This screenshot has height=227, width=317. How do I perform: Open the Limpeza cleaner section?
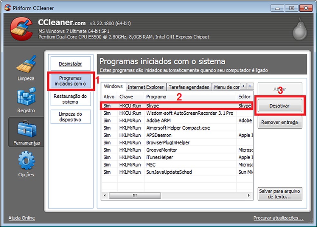tap(26, 68)
